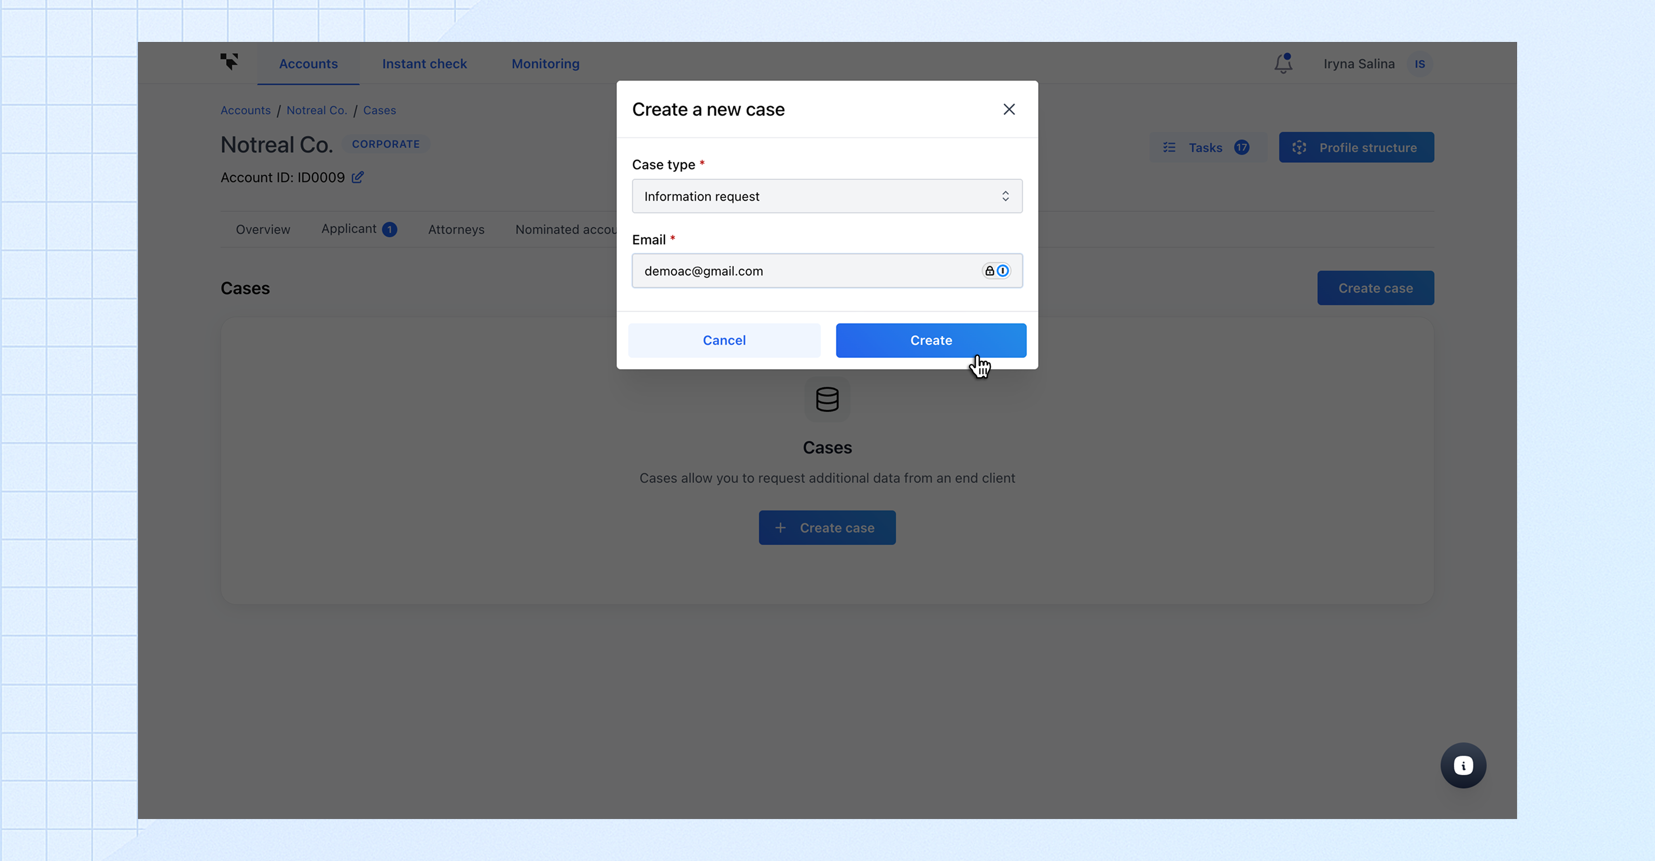The width and height of the screenshot is (1655, 861).
Task: Click the Accounts breadcrumb link
Action: 246,110
